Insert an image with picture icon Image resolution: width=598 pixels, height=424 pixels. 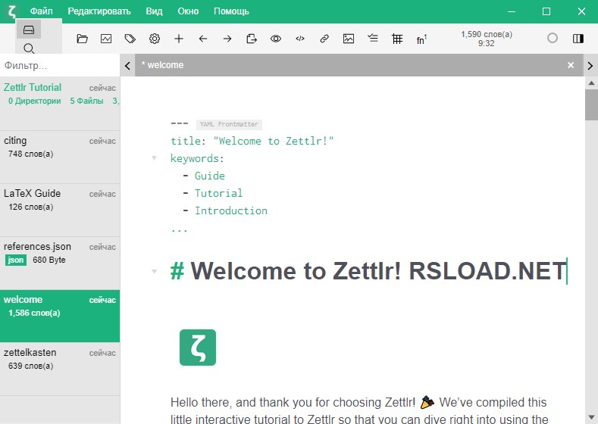[349, 39]
